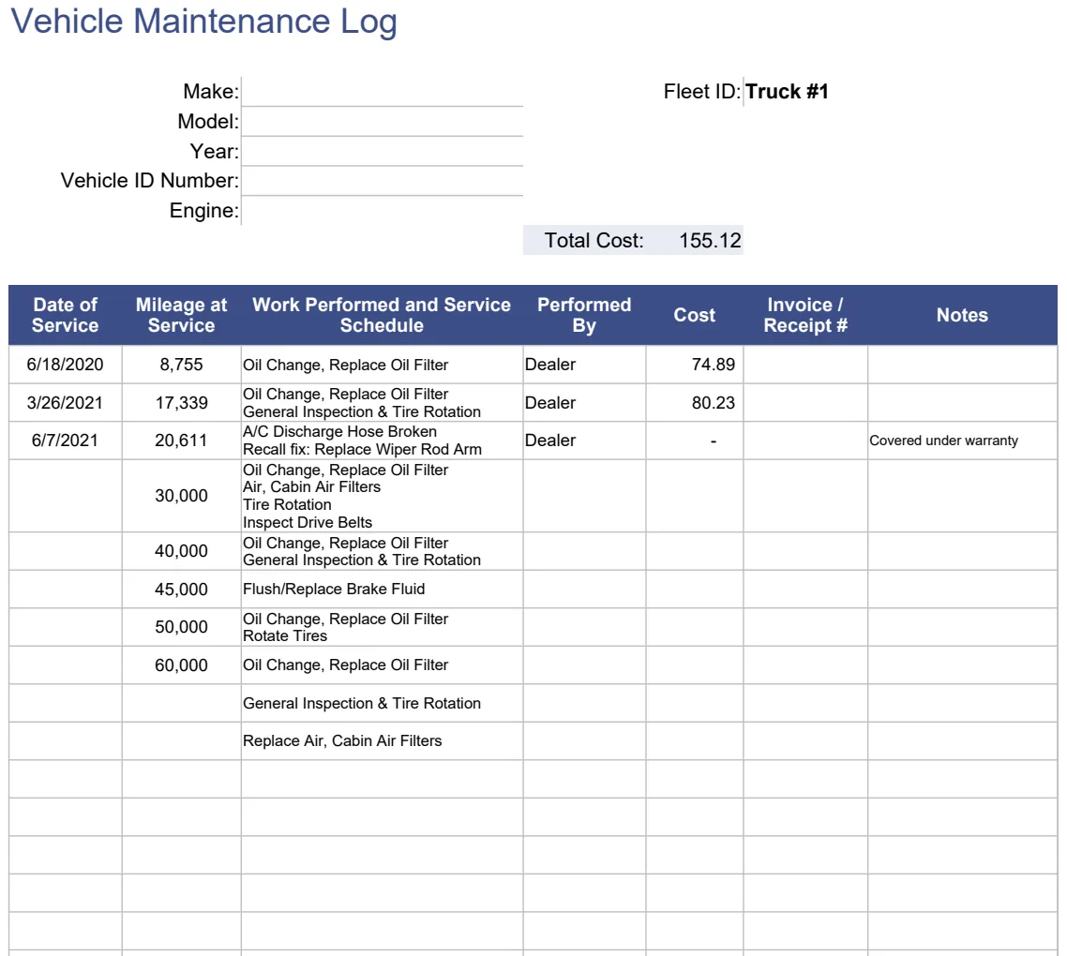1067x956 pixels.
Task: Click the mileage cell 50,000
Action: [181, 627]
